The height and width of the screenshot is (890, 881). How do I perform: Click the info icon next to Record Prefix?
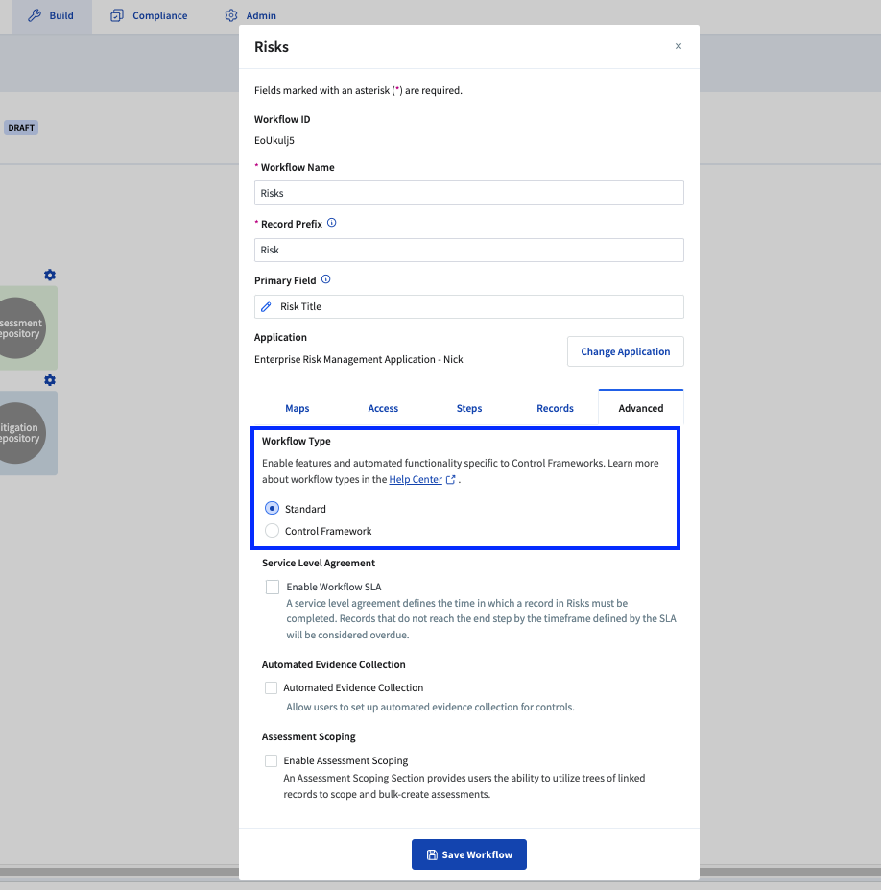(331, 222)
